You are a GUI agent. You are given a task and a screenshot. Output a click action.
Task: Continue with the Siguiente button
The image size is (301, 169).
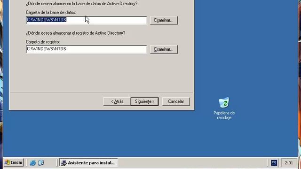pyautogui.click(x=144, y=101)
